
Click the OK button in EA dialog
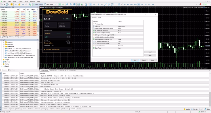click(x=135, y=60)
